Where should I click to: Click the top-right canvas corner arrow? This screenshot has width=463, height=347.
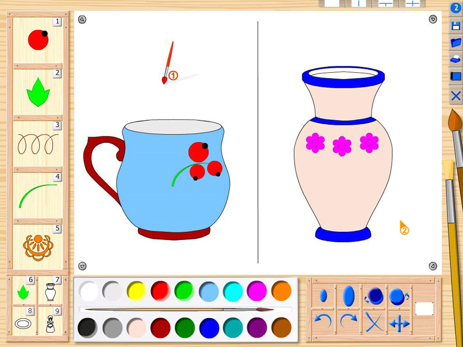pyautogui.click(x=432, y=19)
